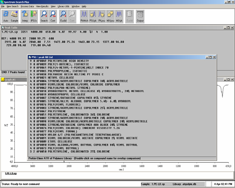Select AP0019 HYDROXYPROPYL CELLULOSE hit
The image size is (235, 188).
click(58, 95)
